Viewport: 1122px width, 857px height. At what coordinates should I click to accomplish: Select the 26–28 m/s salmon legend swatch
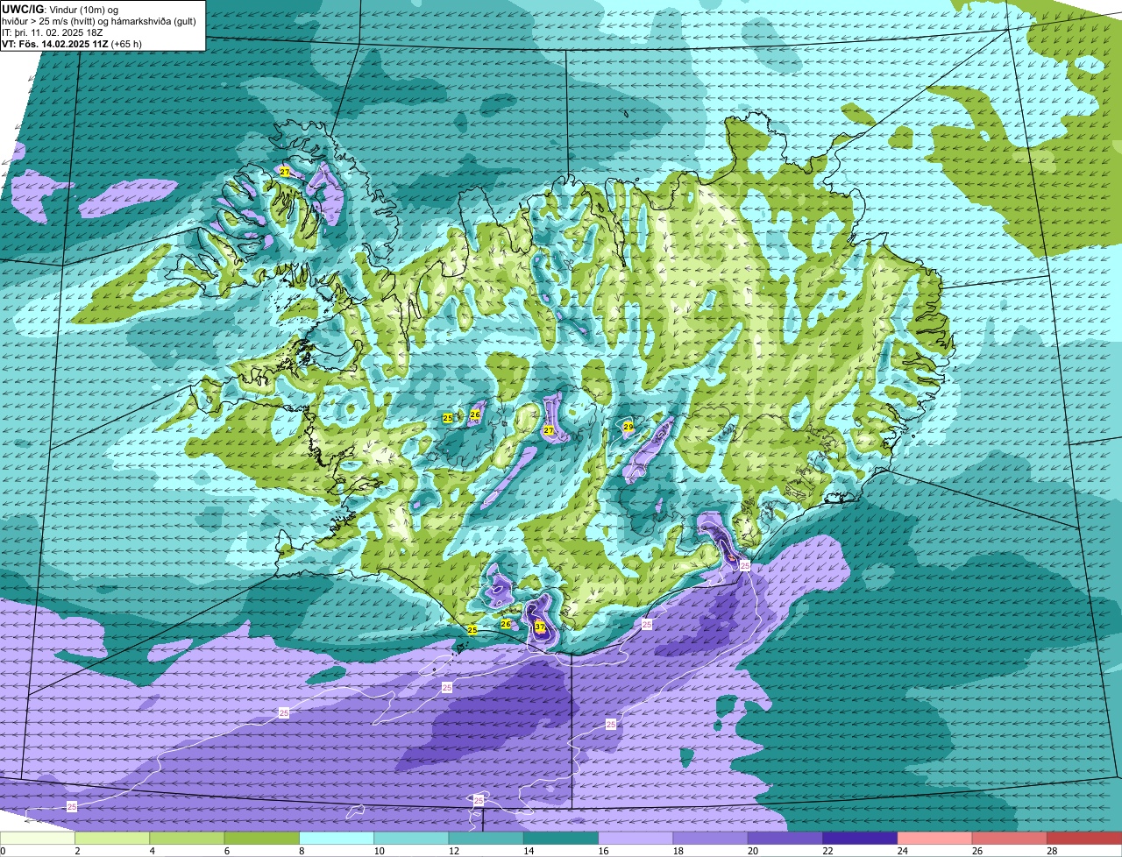point(1010,839)
